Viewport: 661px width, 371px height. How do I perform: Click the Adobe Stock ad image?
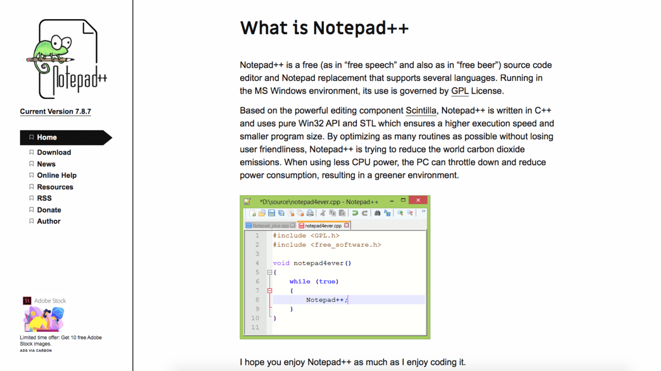pyautogui.click(x=44, y=319)
